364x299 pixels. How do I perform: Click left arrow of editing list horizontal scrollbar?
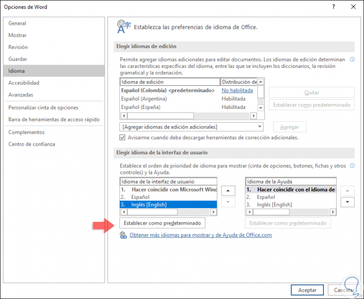[x=124, y=116]
